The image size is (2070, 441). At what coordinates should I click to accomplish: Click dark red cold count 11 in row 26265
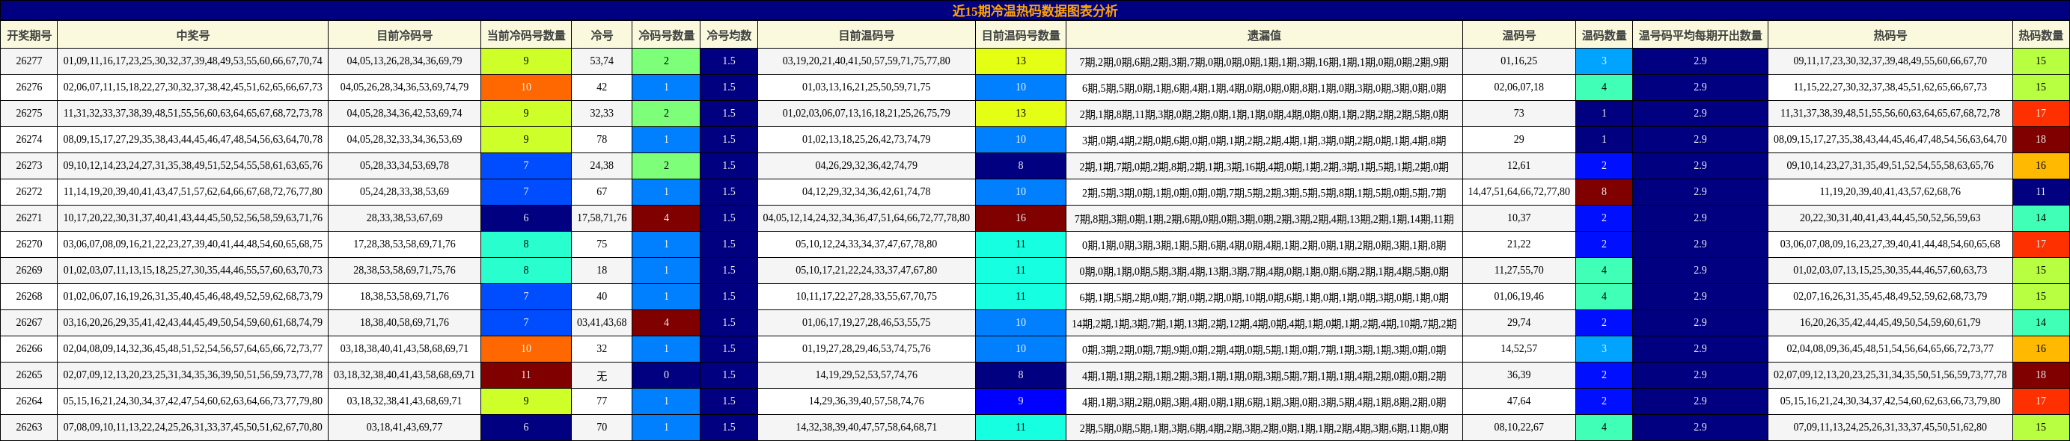point(526,374)
